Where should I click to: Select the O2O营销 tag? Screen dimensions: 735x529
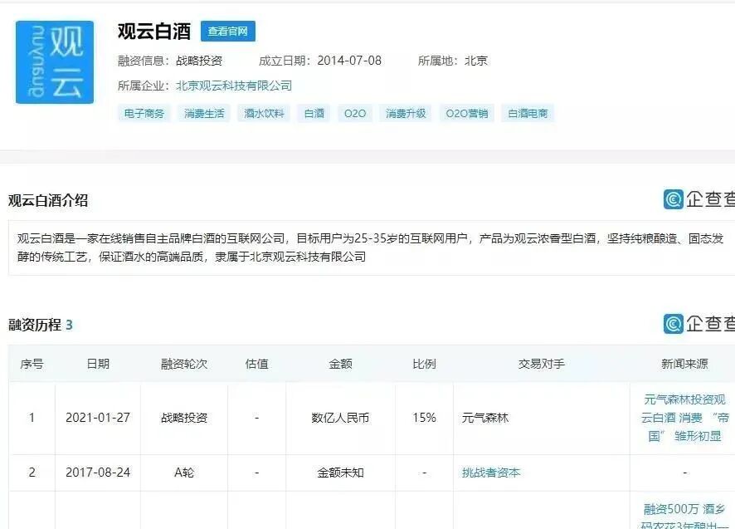pyautogui.click(x=467, y=113)
